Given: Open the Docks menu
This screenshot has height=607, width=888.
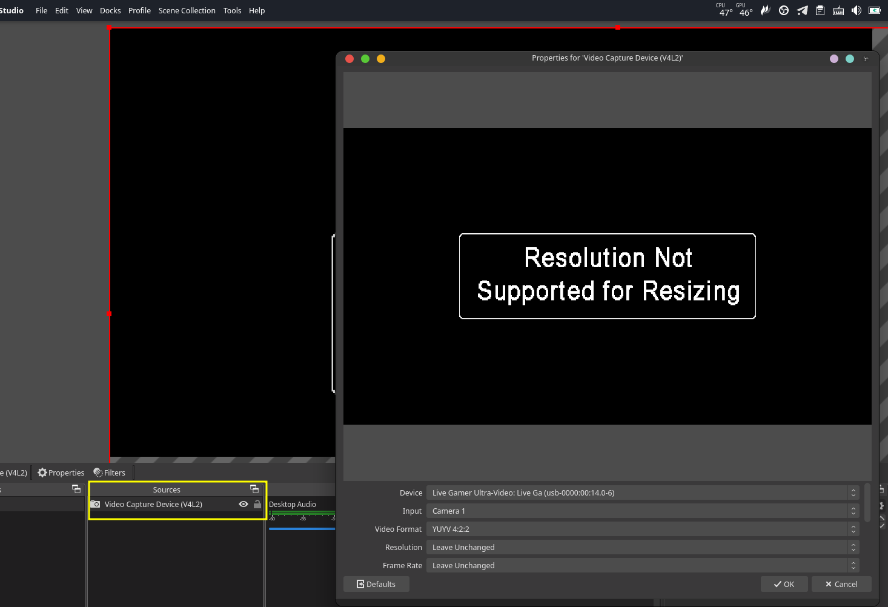Looking at the screenshot, I should [110, 10].
